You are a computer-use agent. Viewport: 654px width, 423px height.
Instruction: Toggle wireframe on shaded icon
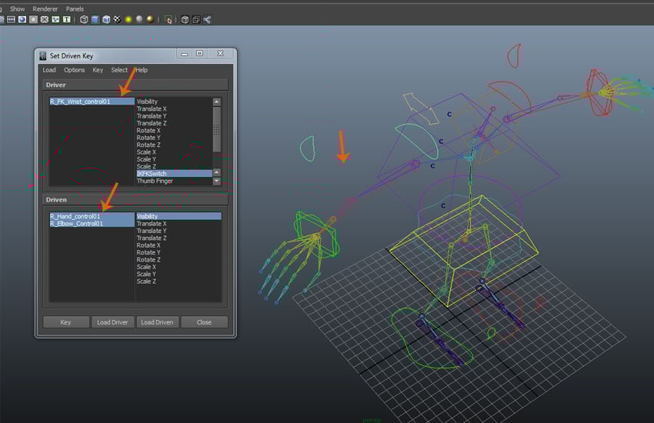(x=105, y=19)
